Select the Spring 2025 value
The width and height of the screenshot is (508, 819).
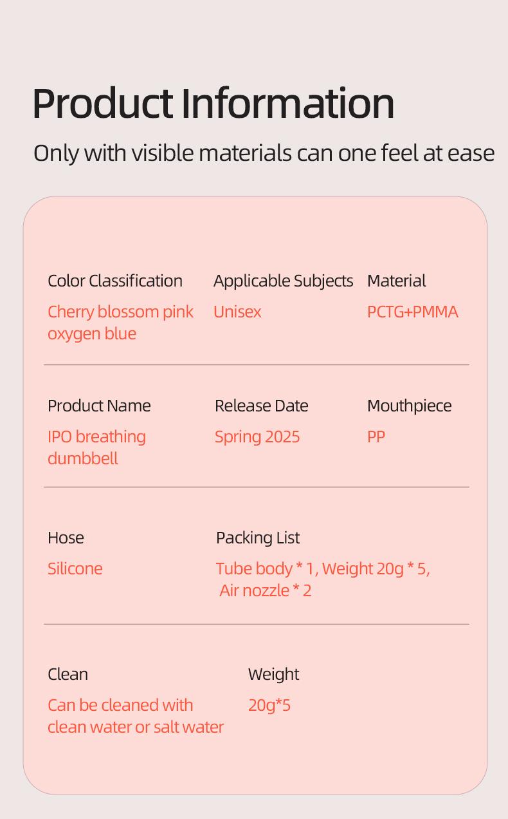coord(257,437)
